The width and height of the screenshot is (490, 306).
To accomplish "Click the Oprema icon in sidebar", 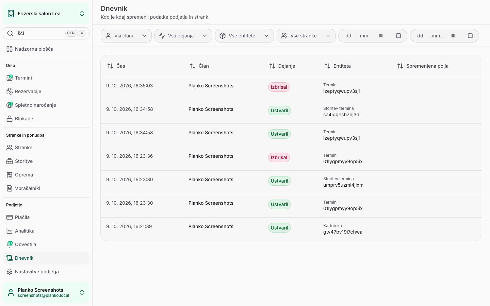I will click(10, 175).
